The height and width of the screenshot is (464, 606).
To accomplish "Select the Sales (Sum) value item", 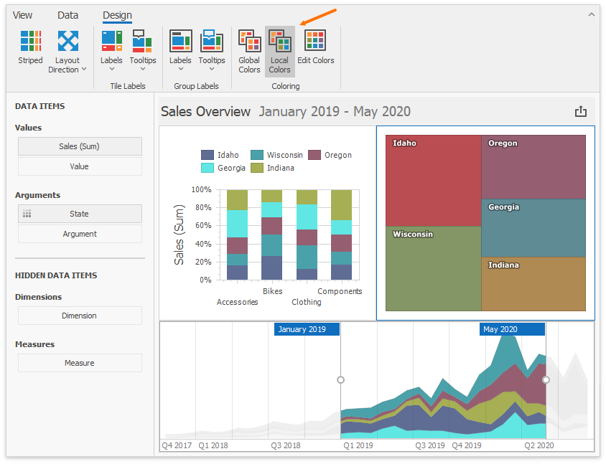I will pyautogui.click(x=80, y=146).
